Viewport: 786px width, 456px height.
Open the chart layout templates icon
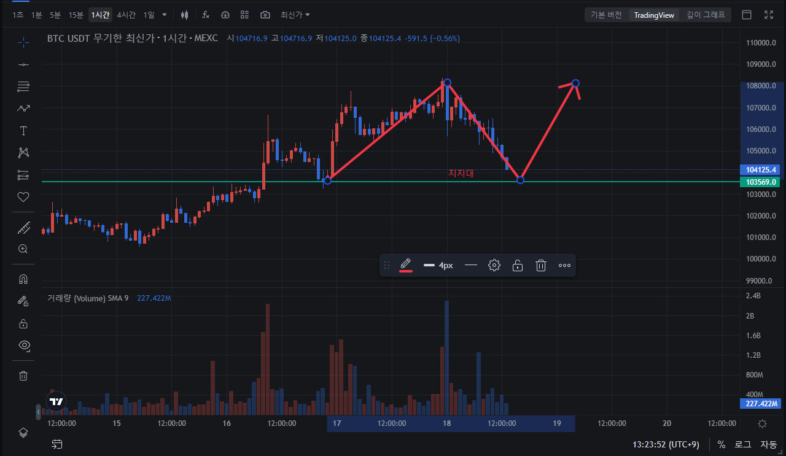[245, 15]
